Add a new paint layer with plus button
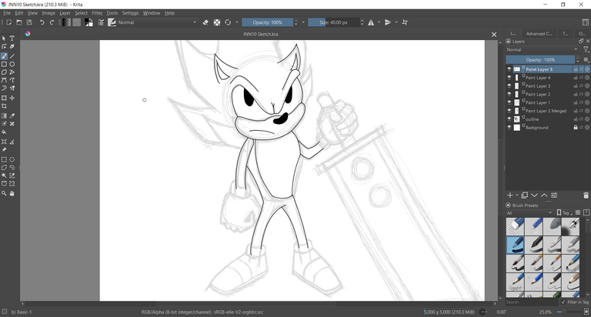 coord(510,195)
